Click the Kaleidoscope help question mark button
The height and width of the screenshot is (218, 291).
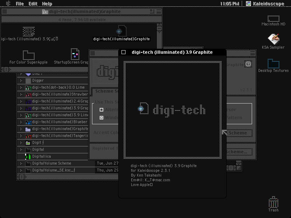[248, 64]
